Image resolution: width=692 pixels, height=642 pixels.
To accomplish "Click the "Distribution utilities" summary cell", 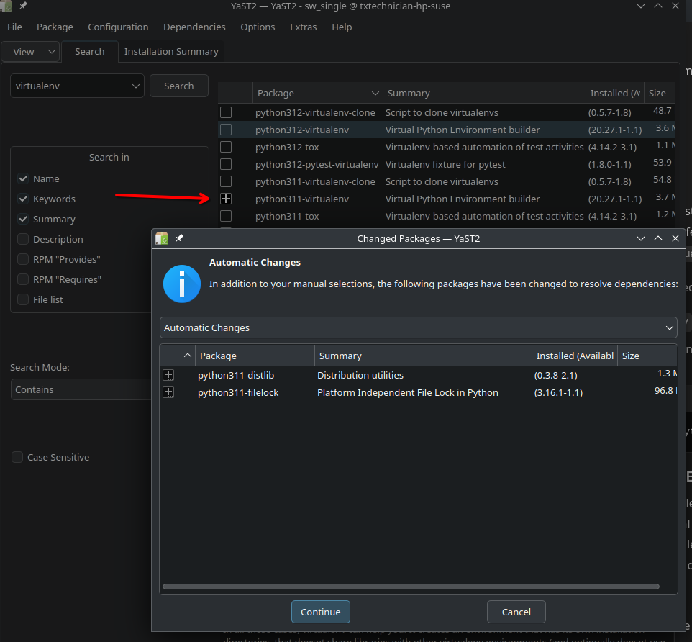I will point(360,375).
